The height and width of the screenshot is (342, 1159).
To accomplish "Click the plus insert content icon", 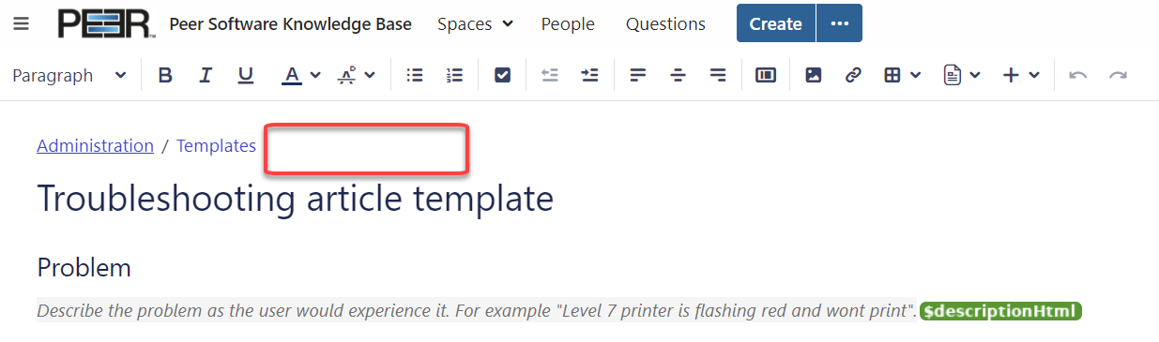I will 1011,75.
